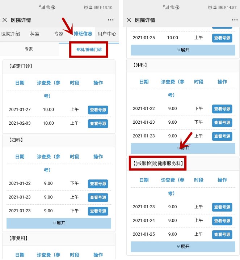Select the 专科/普通门诊 sub-tab
The image size is (240, 260).
click(89, 50)
